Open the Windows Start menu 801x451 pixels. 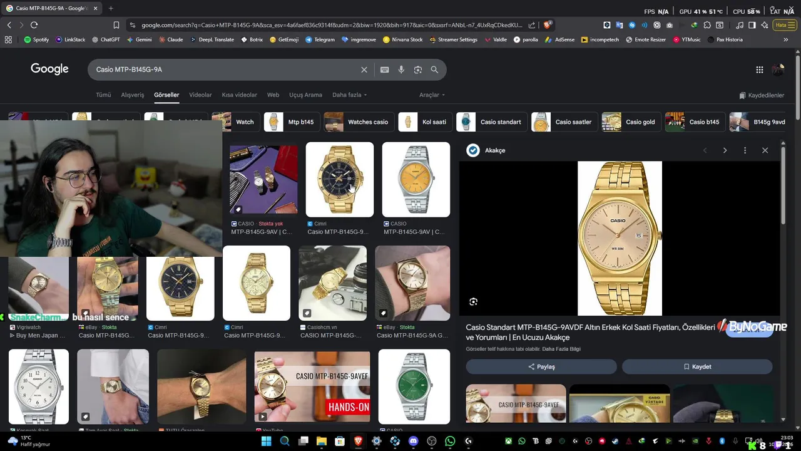click(x=266, y=442)
